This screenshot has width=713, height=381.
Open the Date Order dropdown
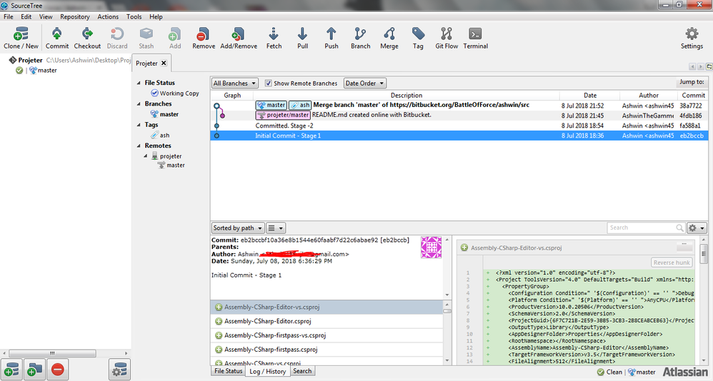pos(364,83)
